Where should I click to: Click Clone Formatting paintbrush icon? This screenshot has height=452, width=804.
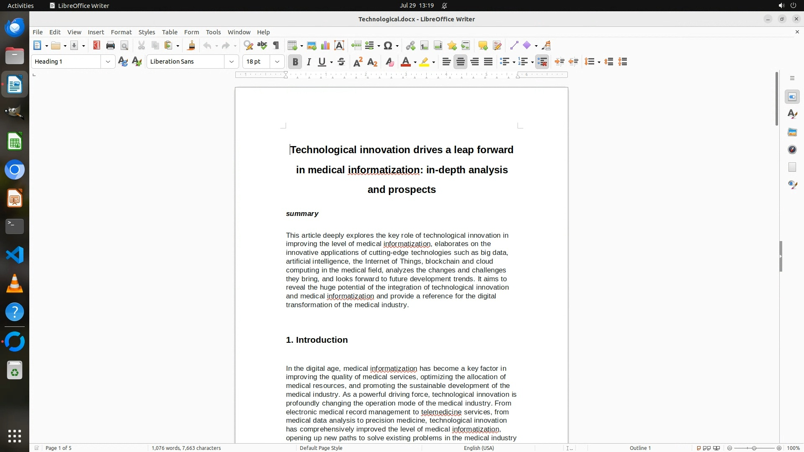click(x=191, y=46)
